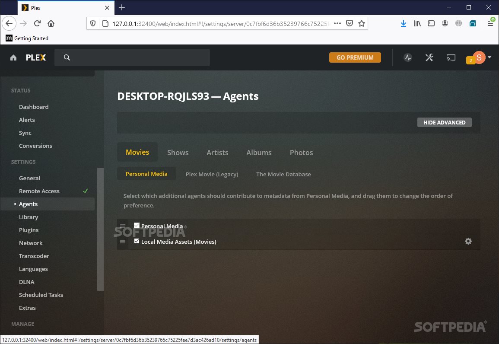Show Firefox downloads
499x344 pixels.
click(403, 23)
